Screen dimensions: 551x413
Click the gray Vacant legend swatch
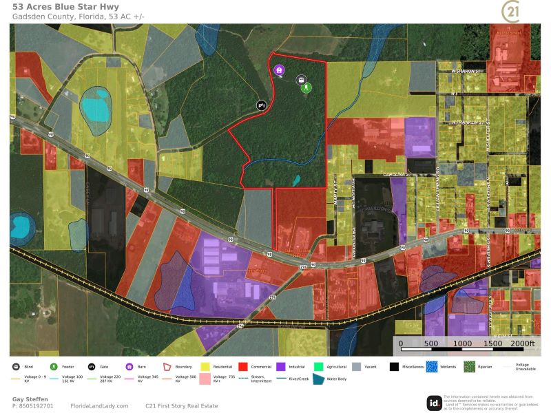356,367
